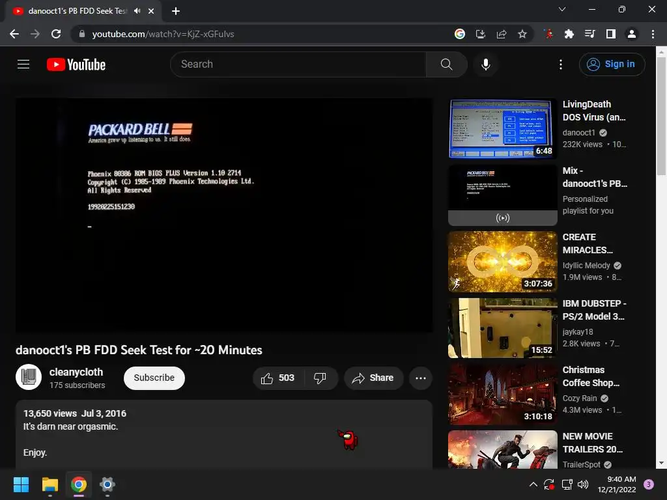
Task: Share the video
Action: tap(373, 378)
